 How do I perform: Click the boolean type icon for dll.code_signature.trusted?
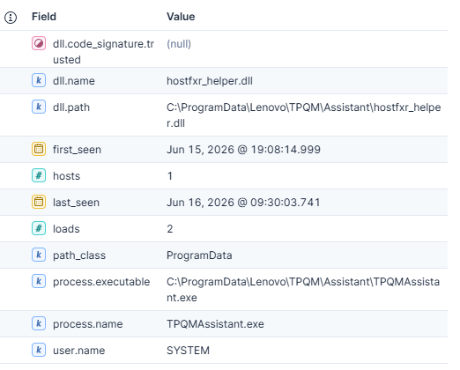[x=39, y=43]
